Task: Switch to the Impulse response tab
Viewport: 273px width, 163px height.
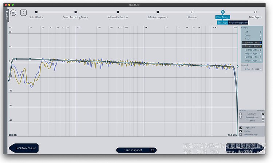Action: tap(238, 23)
